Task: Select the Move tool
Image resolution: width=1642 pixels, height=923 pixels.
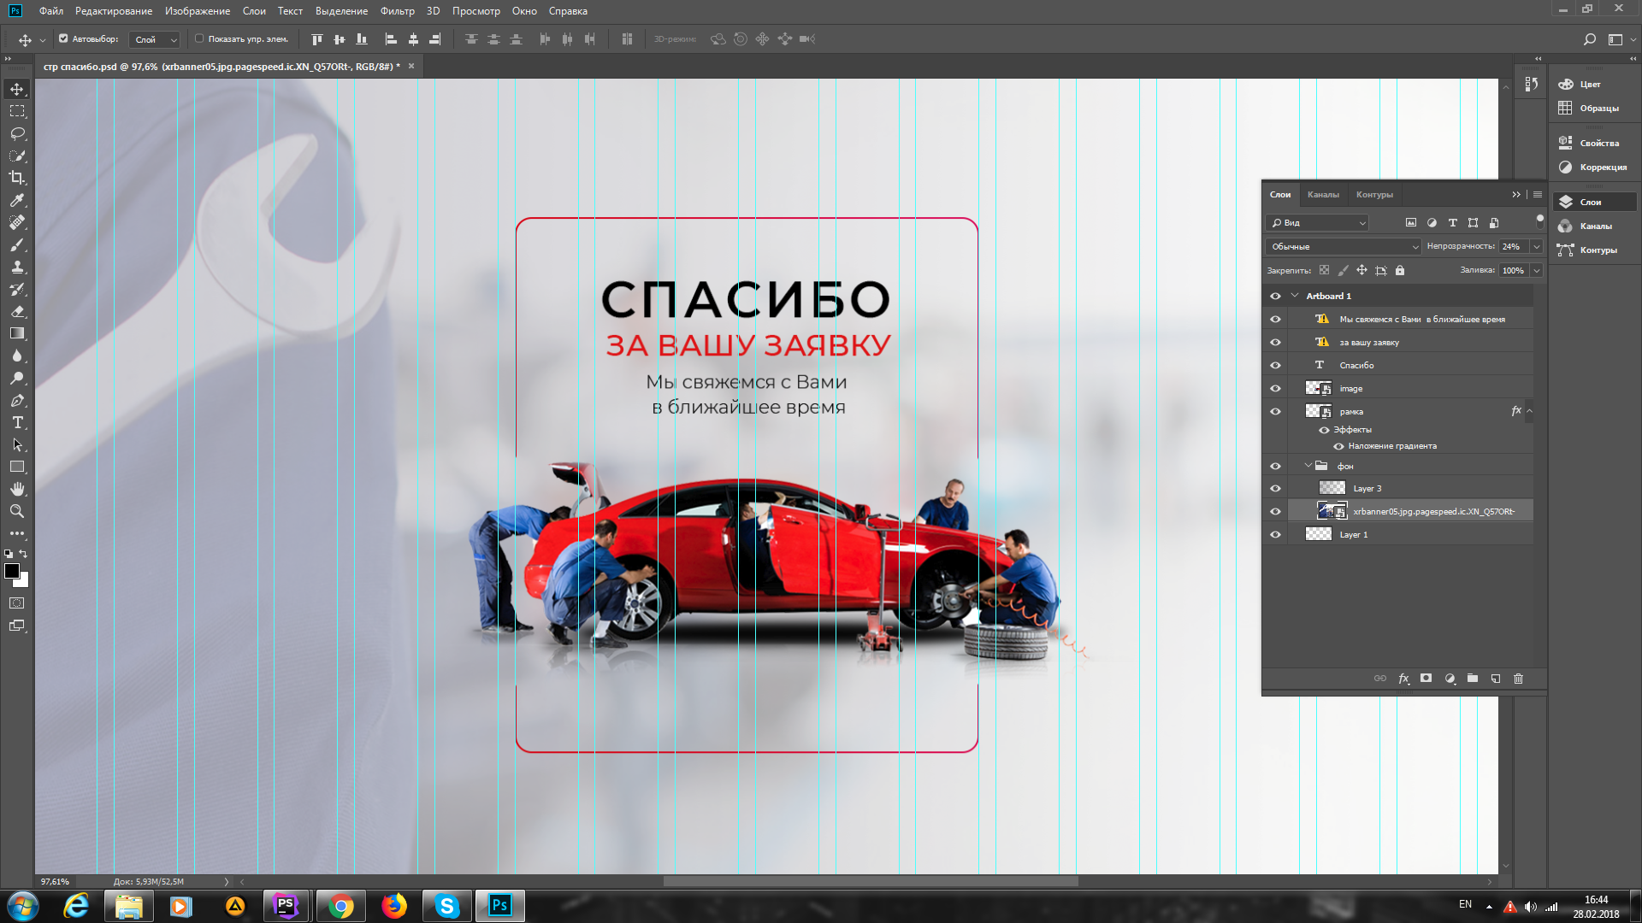Action: point(17,89)
